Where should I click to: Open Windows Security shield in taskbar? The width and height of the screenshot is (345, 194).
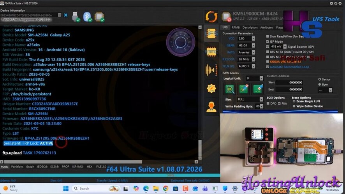tap(225, 188)
